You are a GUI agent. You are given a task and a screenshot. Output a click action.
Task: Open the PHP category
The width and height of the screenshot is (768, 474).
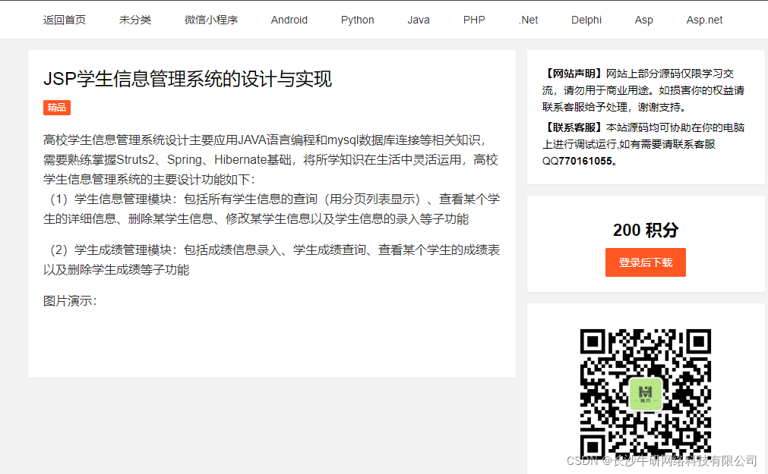(474, 20)
